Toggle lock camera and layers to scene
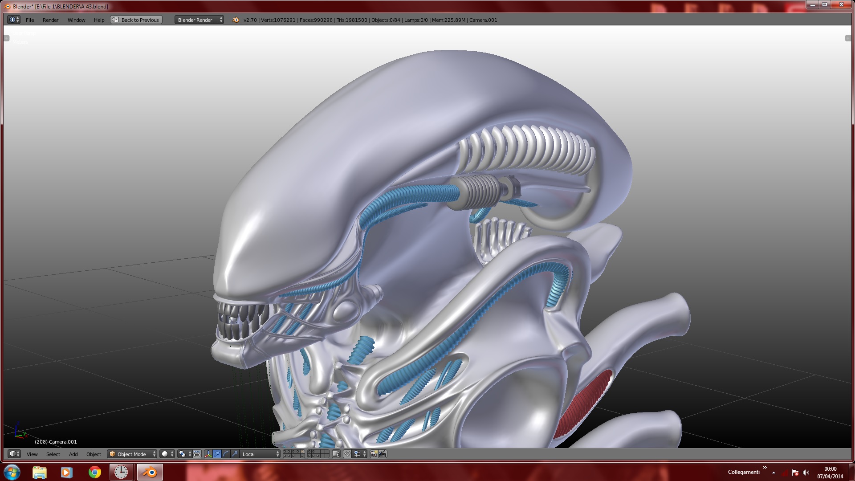 pos(336,454)
